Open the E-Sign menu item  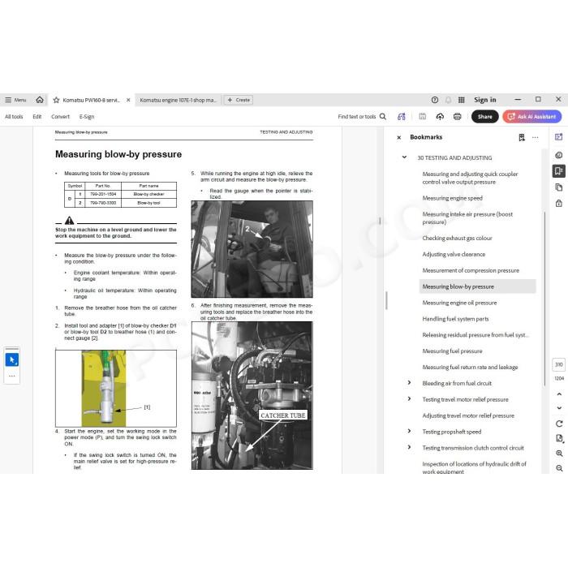pos(87,117)
